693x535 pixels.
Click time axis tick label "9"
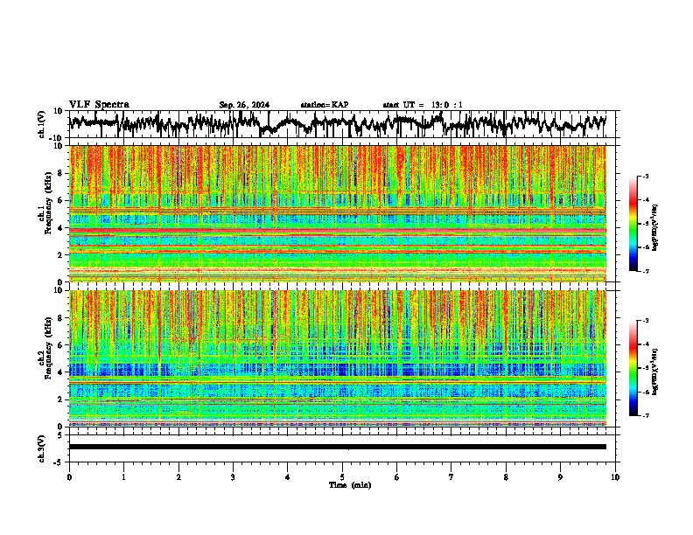[x=560, y=477]
